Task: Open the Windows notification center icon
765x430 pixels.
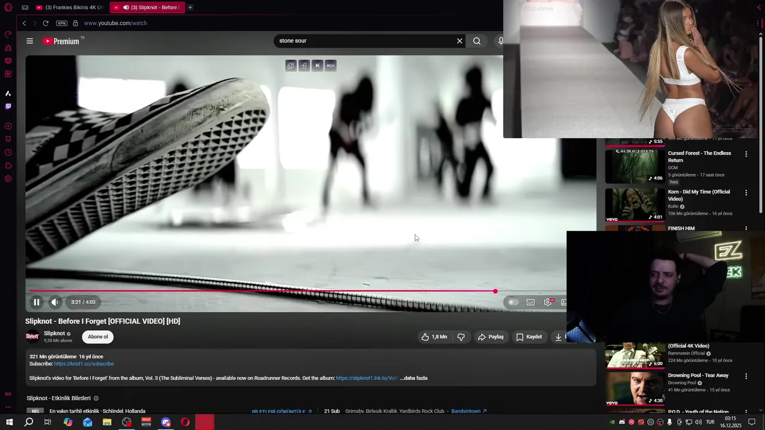Action: click(752, 422)
